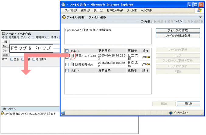The image size is (206, 135).
Task: Click the ロック前に戻す button
Action: click(x=178, y=66)
